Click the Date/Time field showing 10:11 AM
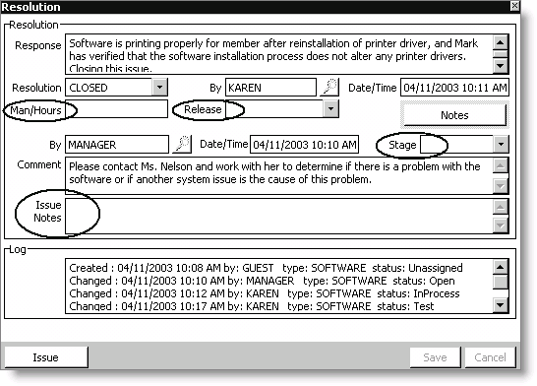The height and width of the screenshot is (386, 537). pyautogui.click(x=454, y=88)
